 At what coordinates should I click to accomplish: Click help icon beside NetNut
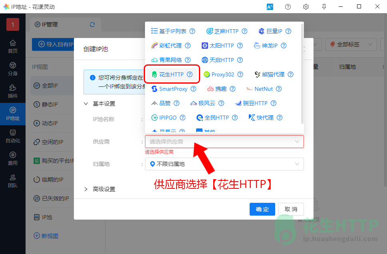(x=279, y=89)
